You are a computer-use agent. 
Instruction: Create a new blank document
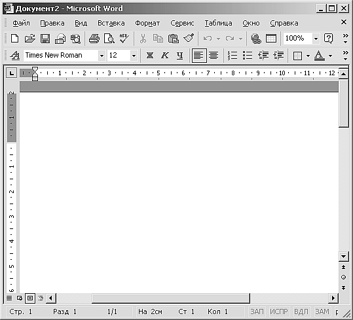point(15,39)
